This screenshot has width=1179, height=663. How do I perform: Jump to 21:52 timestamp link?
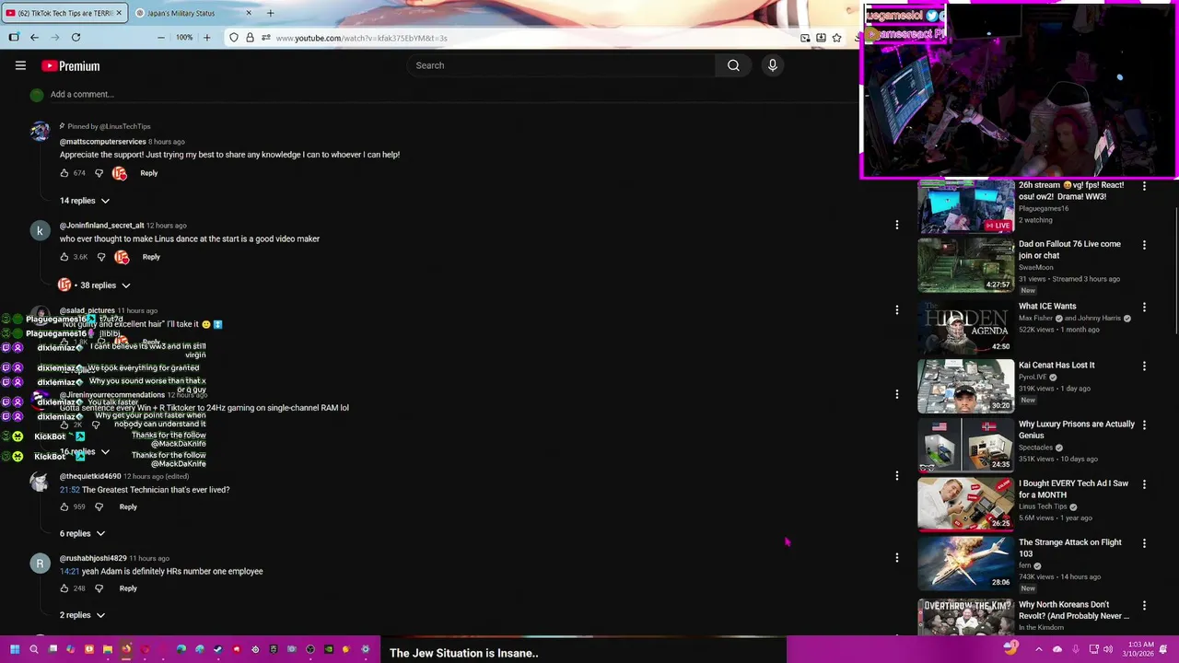point(69,490)
